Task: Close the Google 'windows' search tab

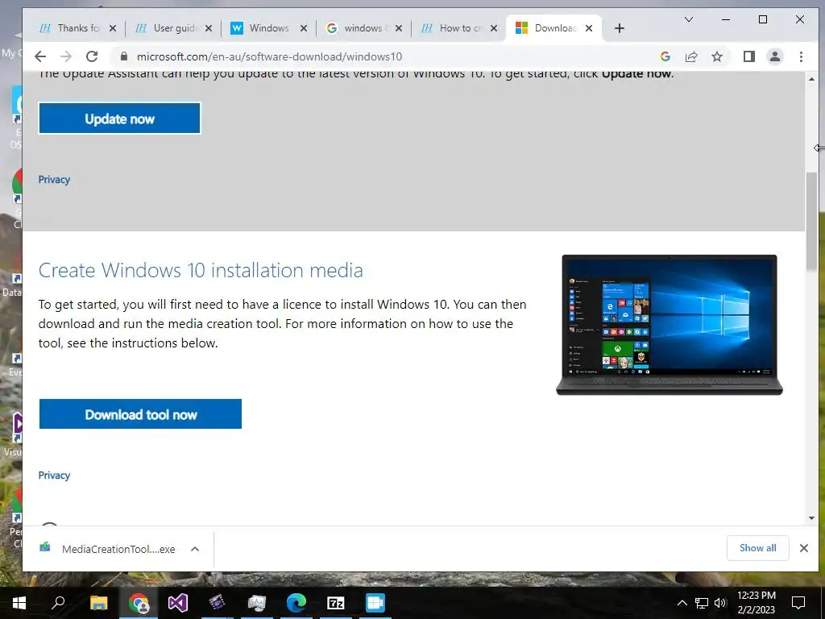Action: [x=398, y=28]
